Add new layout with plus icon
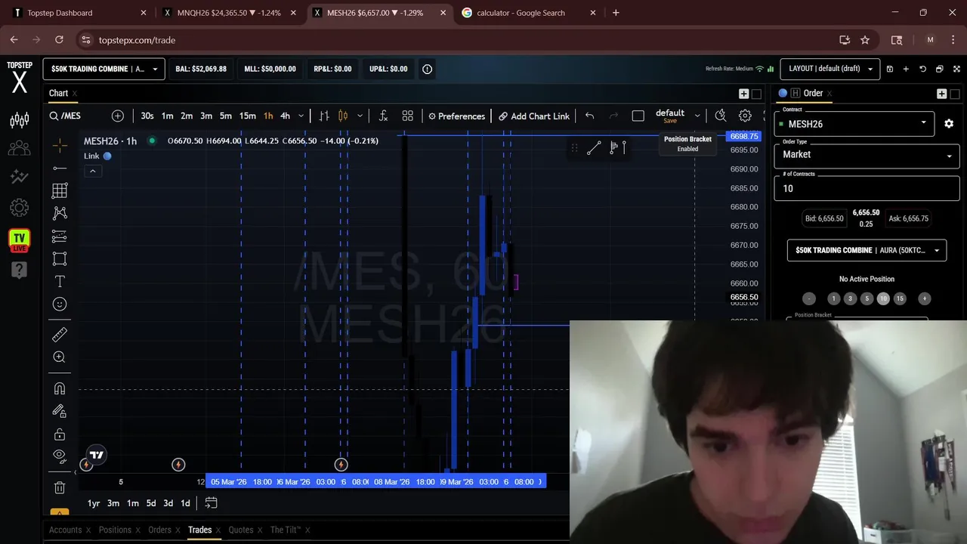This screenshot has height=544, width=967. [x=906, y=69]
